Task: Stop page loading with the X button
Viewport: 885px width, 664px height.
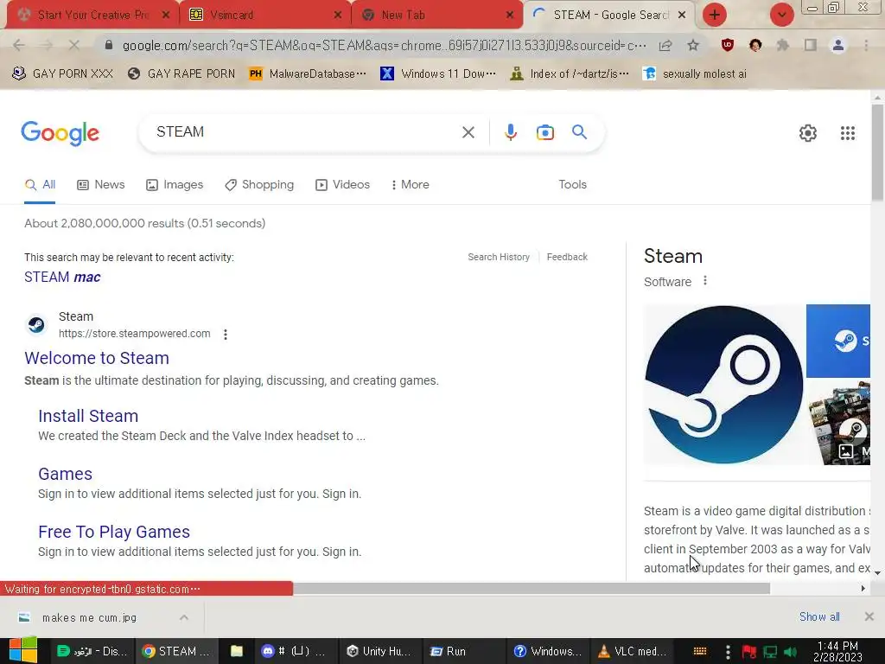Action: 74,45
